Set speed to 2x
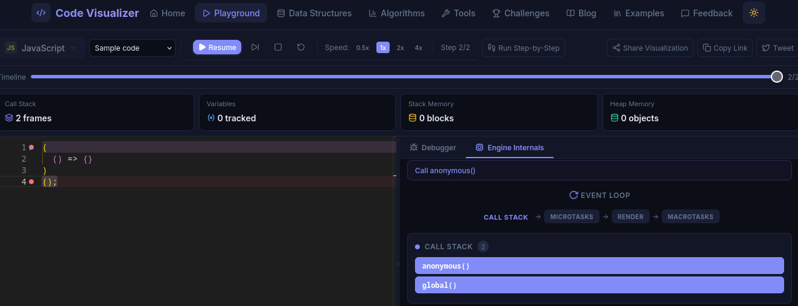 click(x=401, y=48)
